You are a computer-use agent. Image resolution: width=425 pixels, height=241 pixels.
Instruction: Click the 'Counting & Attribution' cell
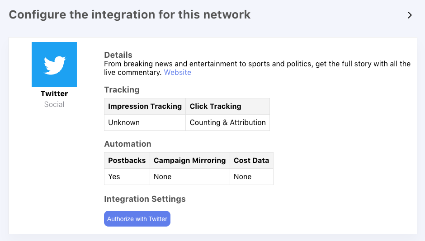(228, 122)
